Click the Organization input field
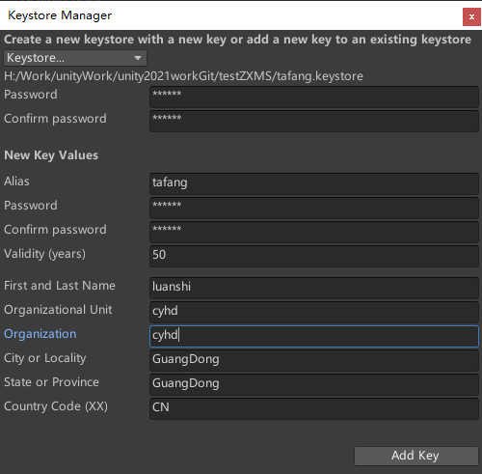The image size is (482, 474). coord(314,336)
